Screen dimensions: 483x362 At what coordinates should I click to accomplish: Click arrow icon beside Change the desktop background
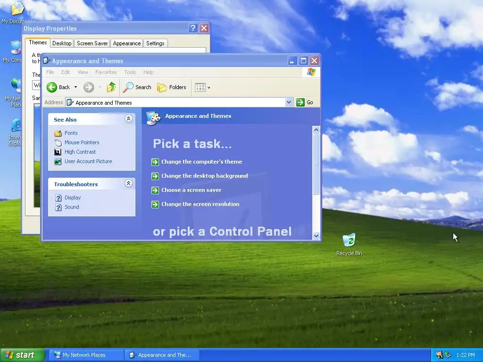(x=155, y=176)
